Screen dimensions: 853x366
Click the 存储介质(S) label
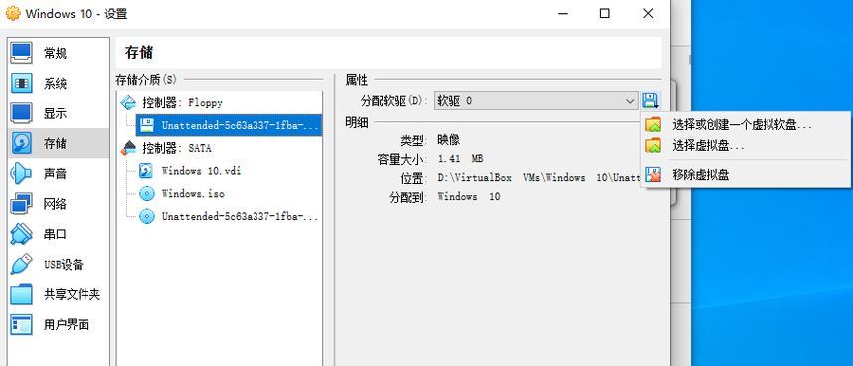click(x=146, y=80)
